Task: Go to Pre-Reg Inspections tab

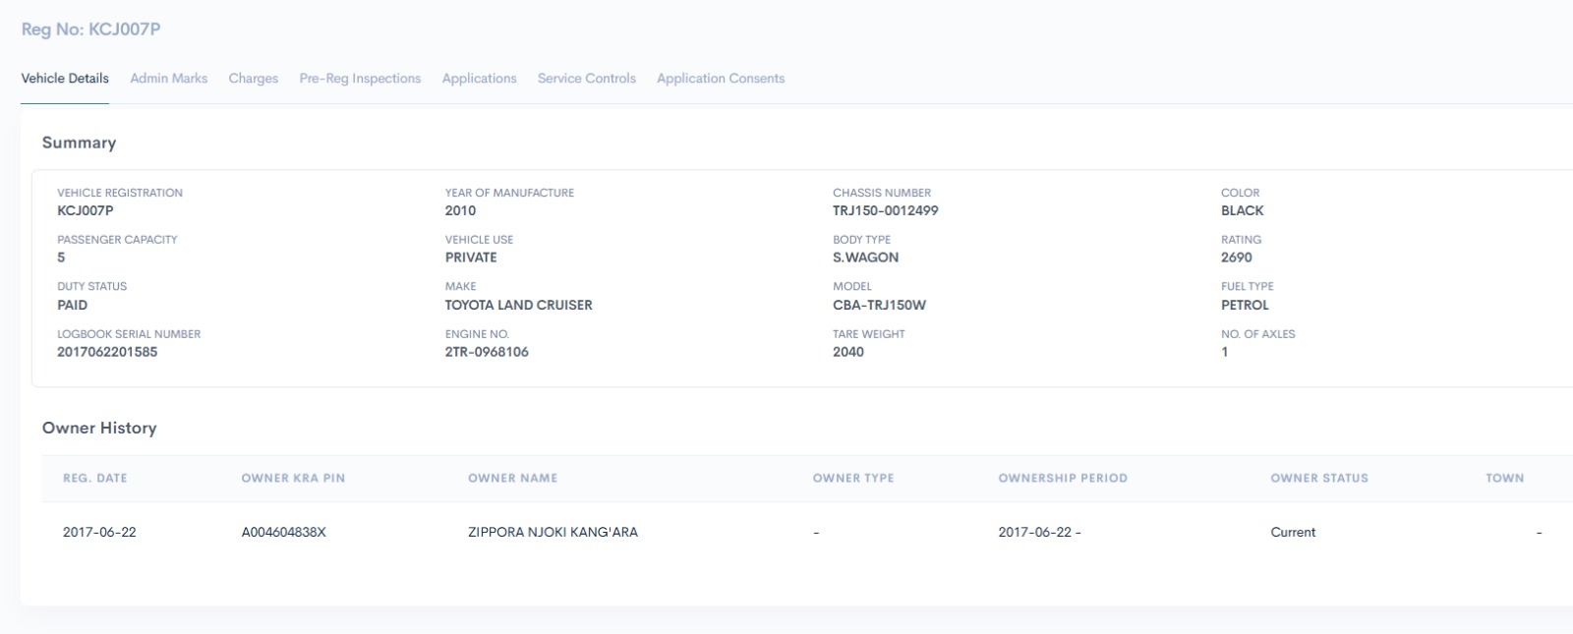Action: [360, 79]
